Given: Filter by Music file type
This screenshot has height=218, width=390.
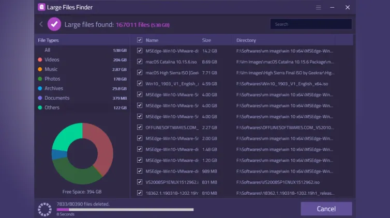Looking at the screenshot, I should [82, 69].
